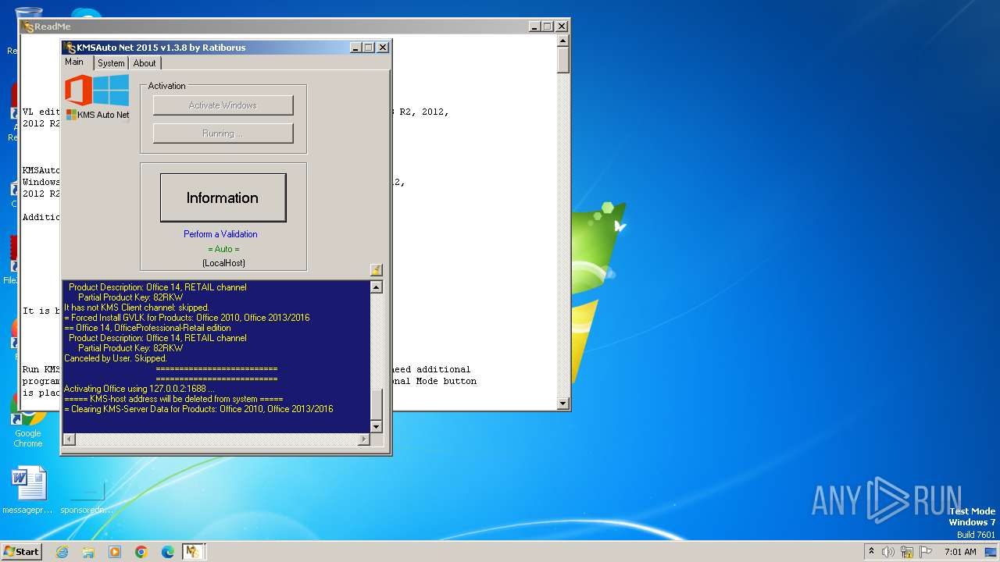This screenshot has height=562, width=1000.
Task: Click the Running... button
Action: click(223, 133)
